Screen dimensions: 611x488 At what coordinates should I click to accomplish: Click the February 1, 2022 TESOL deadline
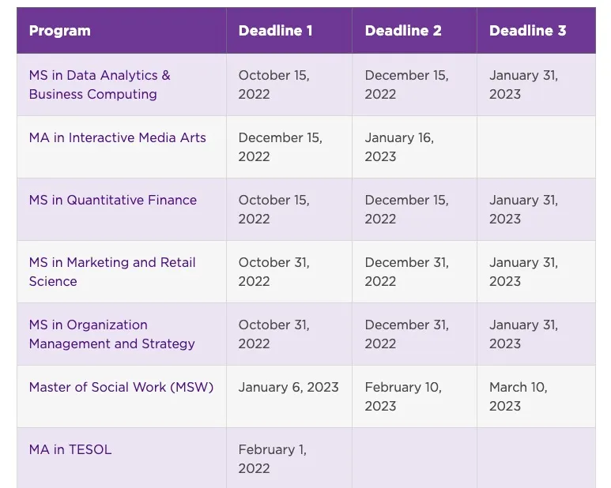click(272, 459)
